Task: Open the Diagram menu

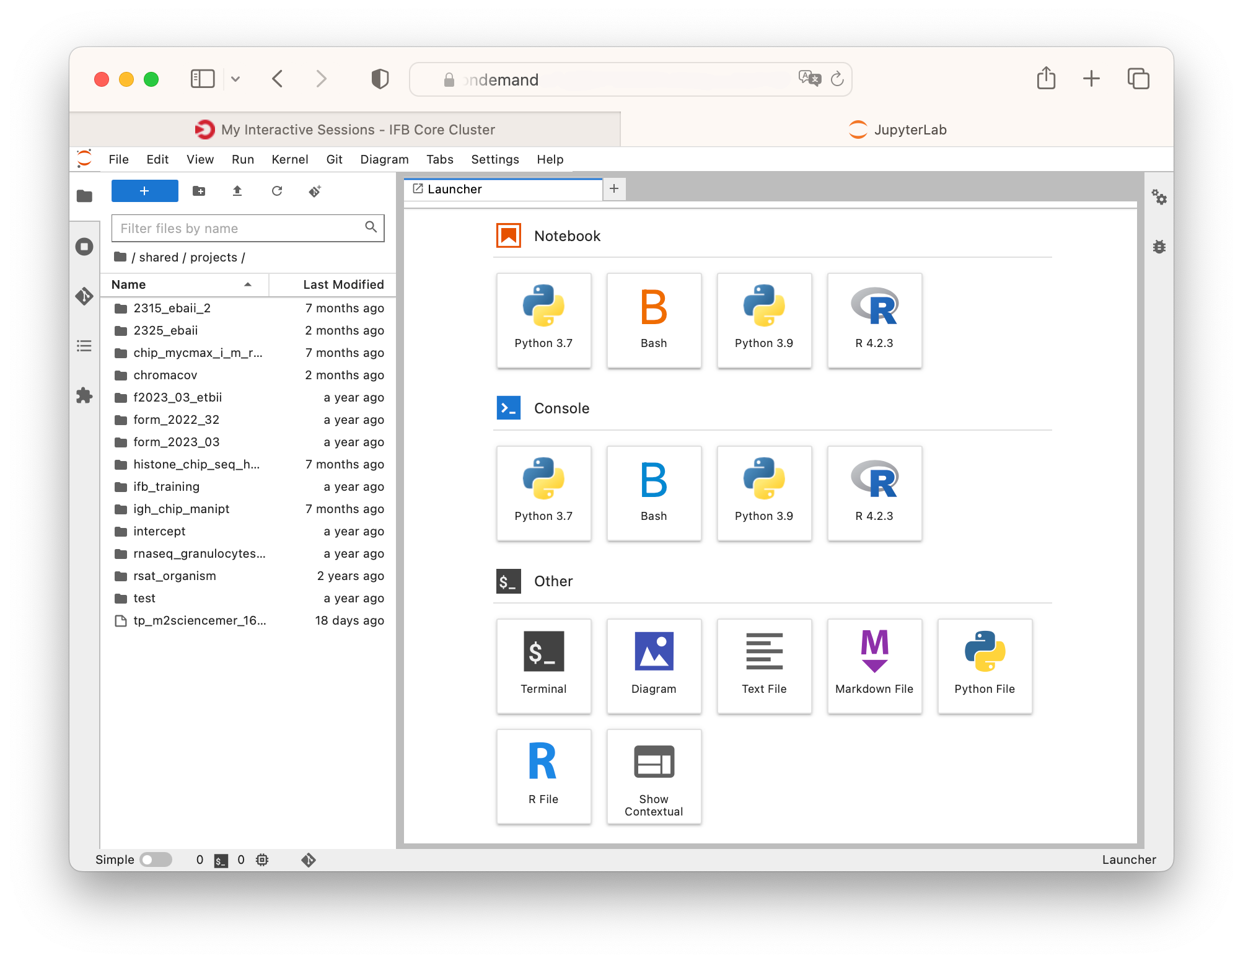Action: tap(384, 159)
